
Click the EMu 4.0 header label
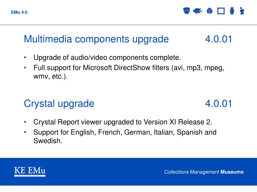tap(19, 12)
